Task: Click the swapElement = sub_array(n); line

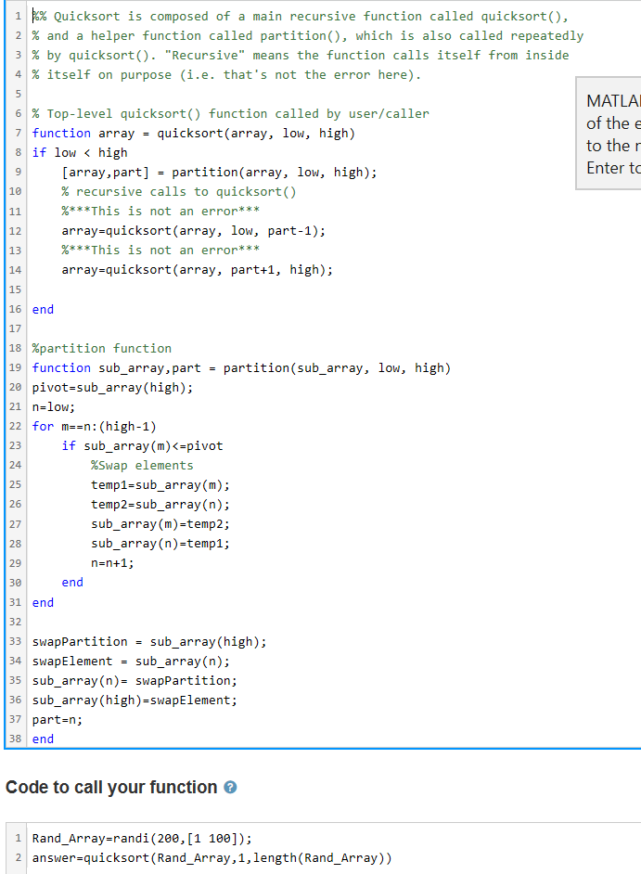Action: 131,662
